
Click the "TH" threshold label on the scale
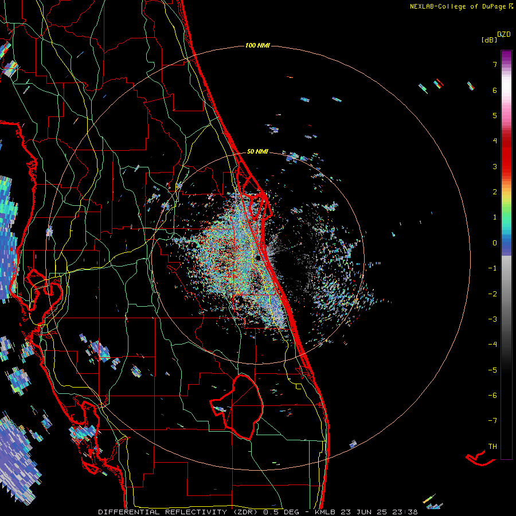492,447
